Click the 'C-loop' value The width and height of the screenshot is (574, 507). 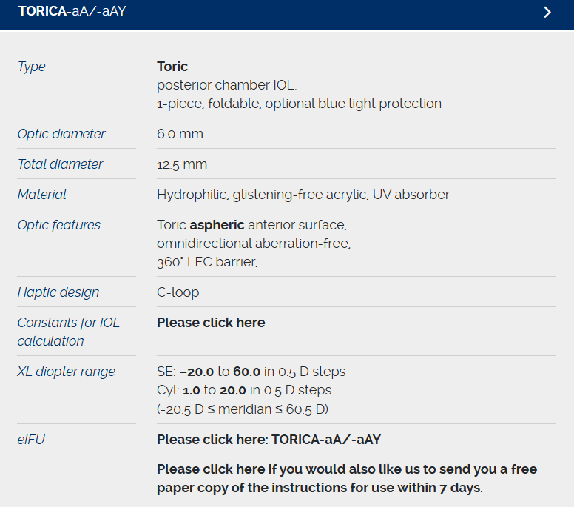(x=178, y=292)
